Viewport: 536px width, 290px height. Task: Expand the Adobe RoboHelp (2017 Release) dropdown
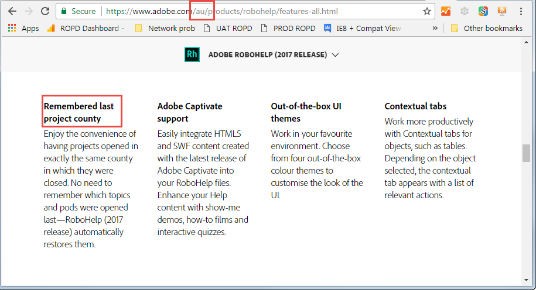coord(261,54)
